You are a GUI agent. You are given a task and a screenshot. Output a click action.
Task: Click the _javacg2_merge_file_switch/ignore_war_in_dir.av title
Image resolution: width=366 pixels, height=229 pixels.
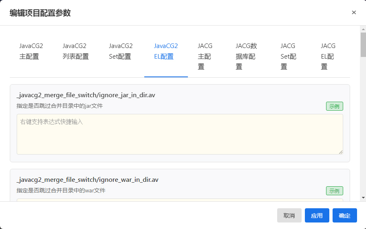[x=88, y=180]
